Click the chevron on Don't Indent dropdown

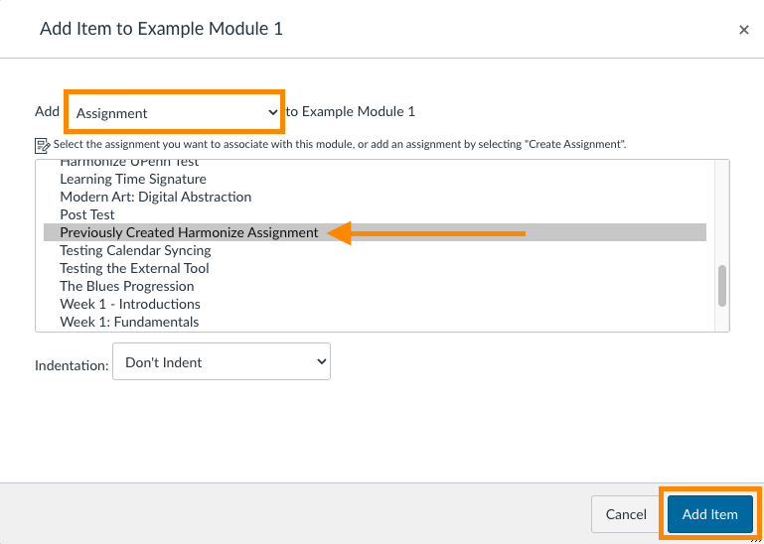click(x=321, y=362)
